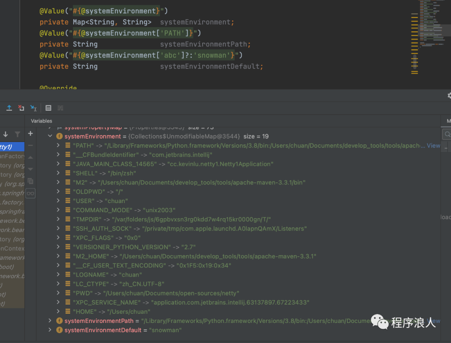The height and width of the screenshot is (343, 451).
Task: Expand the "COMMAND_MODE" map entry
Action: pos(58,210)
